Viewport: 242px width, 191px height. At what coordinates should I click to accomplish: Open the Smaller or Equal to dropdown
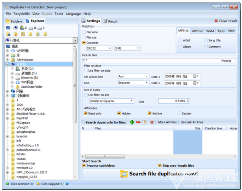pos(112,101)
